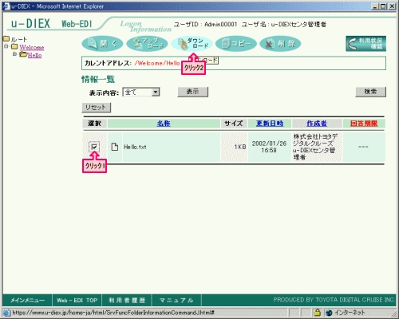399x319 pixels.
Task: Click the 表示 display button
Action: point(192,92)
